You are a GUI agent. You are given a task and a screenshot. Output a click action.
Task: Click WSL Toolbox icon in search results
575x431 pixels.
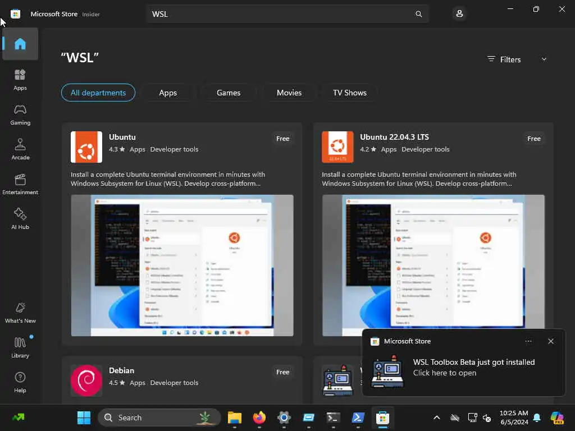(337, 380)
